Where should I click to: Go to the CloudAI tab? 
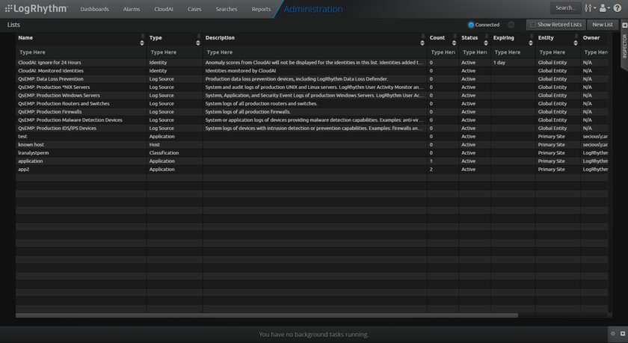pyautogui.click(x=163, y=9)
